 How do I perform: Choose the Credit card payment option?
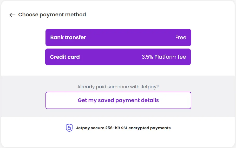tap(118, 57)
